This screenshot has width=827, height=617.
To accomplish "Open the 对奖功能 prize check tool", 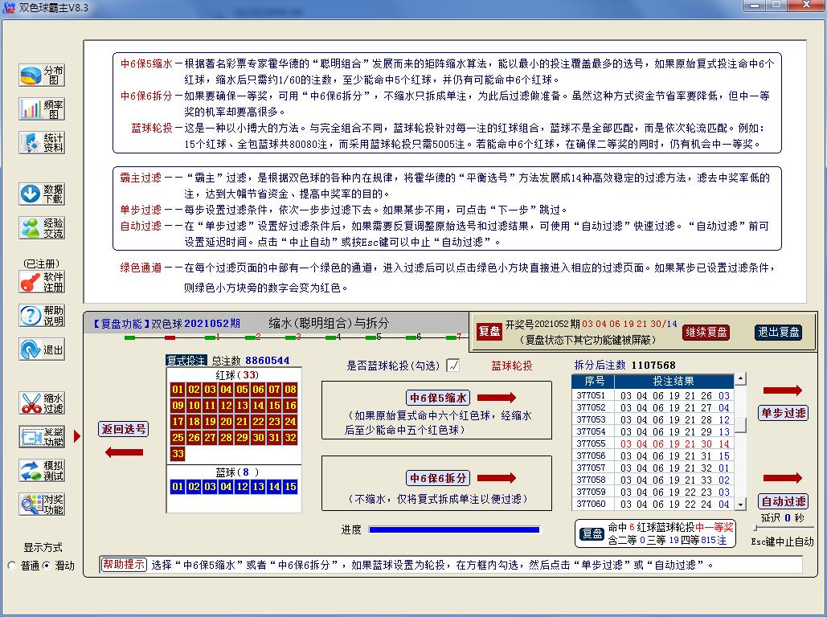I will pyautogui.click(x=42, y=505).
